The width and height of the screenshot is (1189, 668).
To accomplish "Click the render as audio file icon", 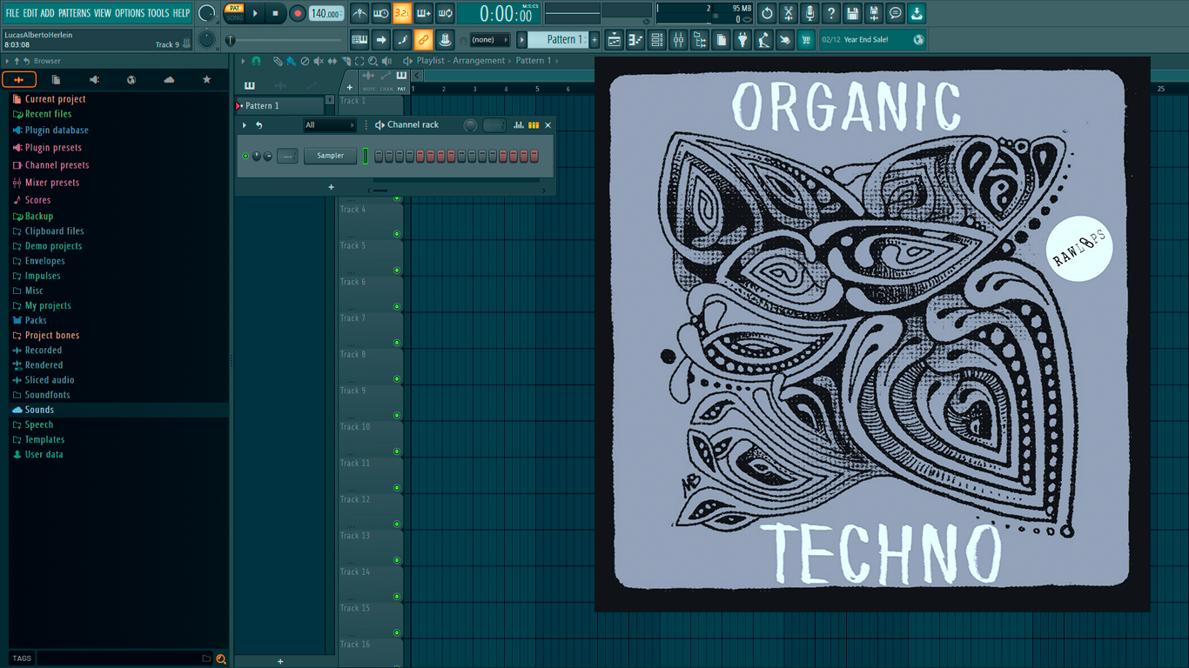I will [x=874, y=13].
